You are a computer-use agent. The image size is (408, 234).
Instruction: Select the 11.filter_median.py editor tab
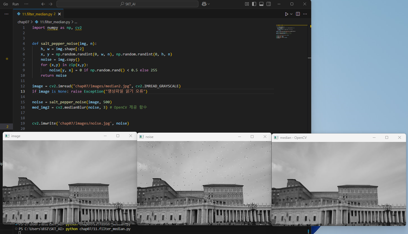click(39, 14)
